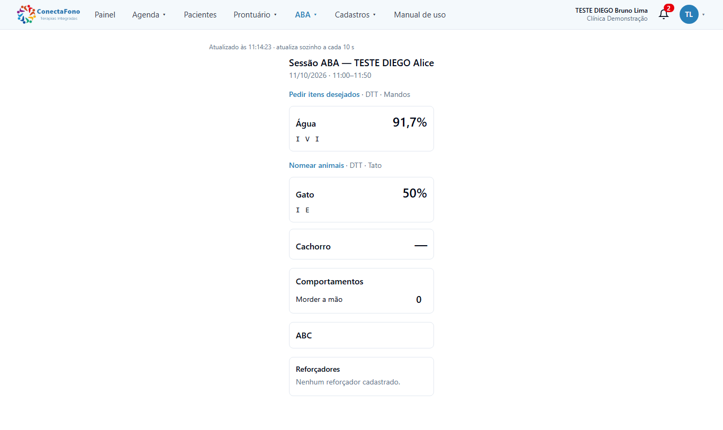This screenshot has width=723, height=430.
Task: Click the account arrow beside the TL avatar
Action: click(703, 15)
